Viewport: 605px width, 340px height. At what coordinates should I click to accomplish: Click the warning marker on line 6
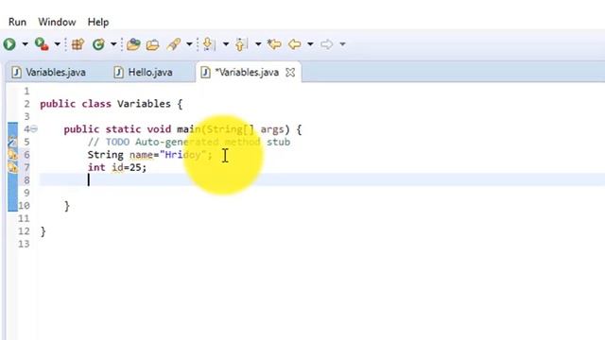tap(12, 155)
